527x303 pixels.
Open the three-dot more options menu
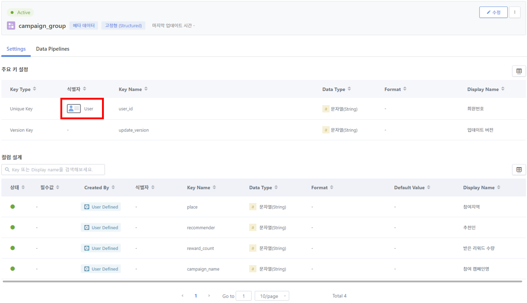pyautogui.click(x=515, y=12)
